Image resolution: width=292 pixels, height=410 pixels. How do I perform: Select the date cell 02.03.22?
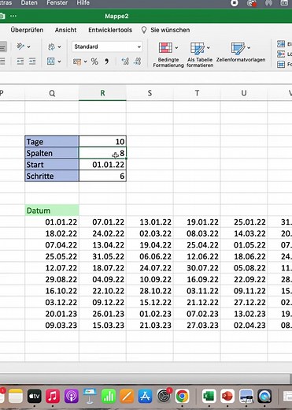pyautogui.click(x=150, y=233)
